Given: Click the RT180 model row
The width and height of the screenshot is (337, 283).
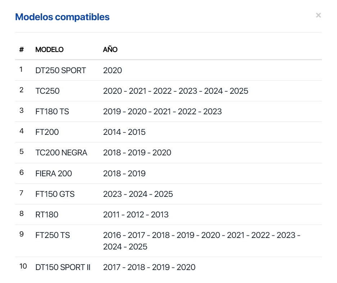Looking at the screenshot, I should pyautogui.click(x=47, y=215).
